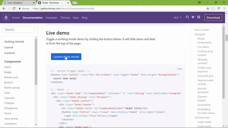Image resolution: width=228 pixels, height=128 pixels.
Task: Jump to Live demo in contents
Action: pos(203,47)
